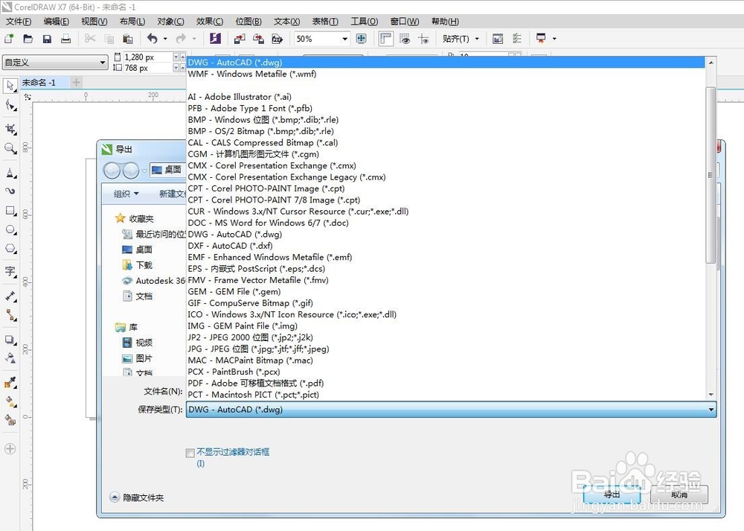Select the Polygon tool
This screenshot has width=744, height=531.
(10, 249)
